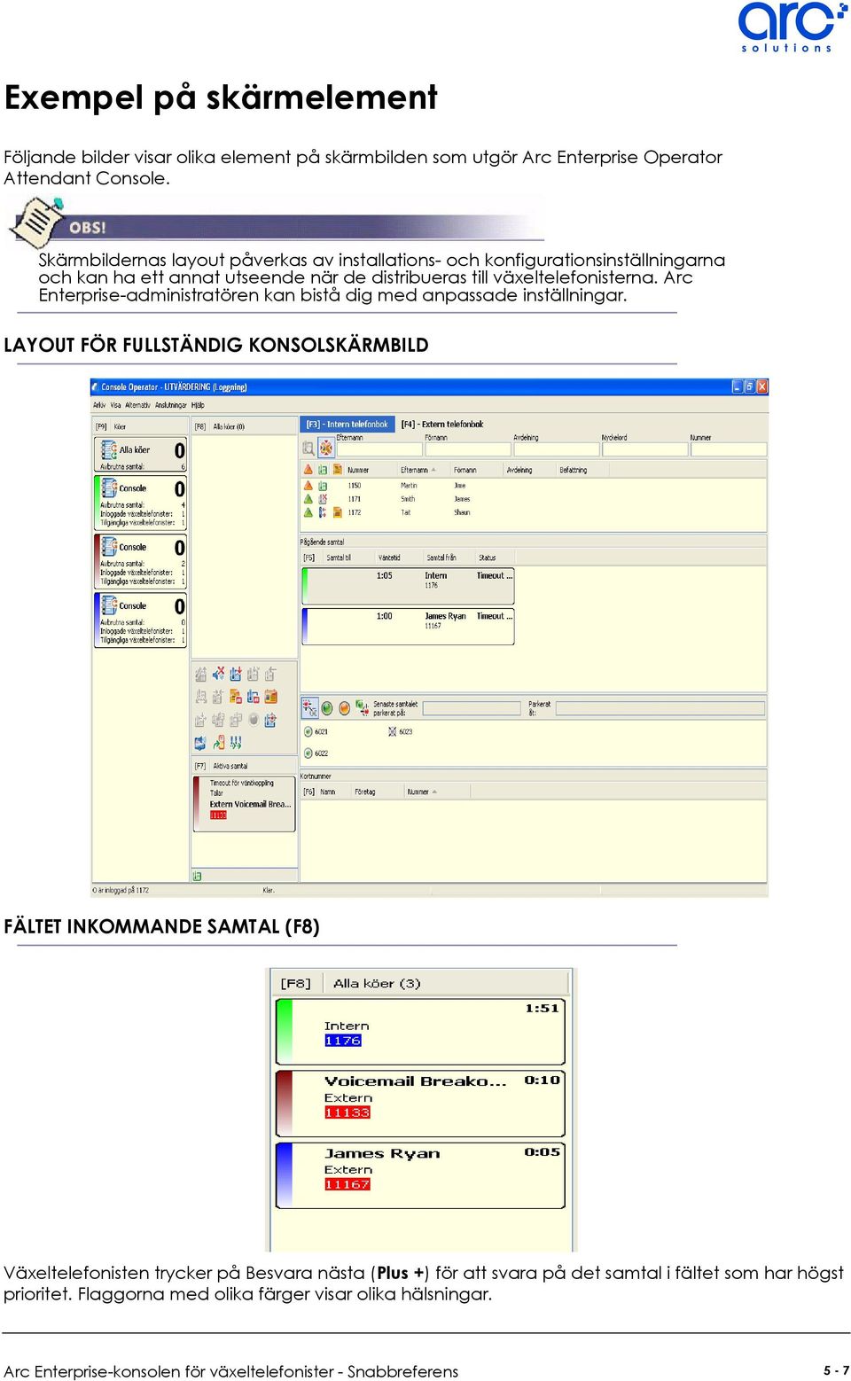Click the orange folder icon in second toolbar row

(x=236, y=697)
